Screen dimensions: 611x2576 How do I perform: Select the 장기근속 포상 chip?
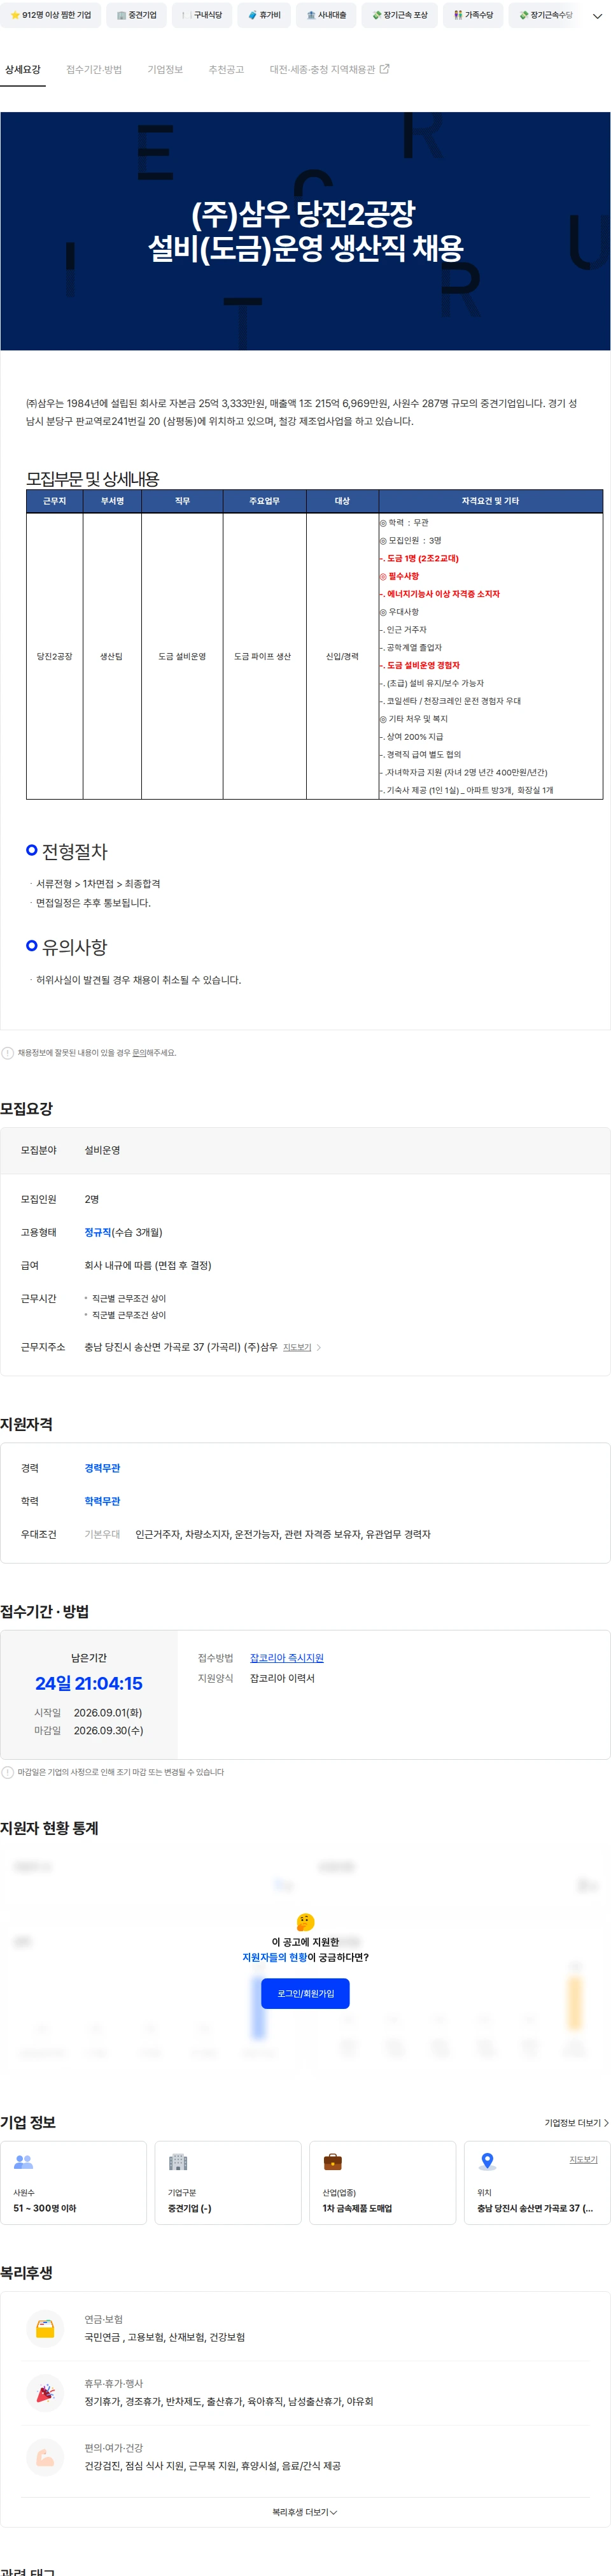click(398, 15)
